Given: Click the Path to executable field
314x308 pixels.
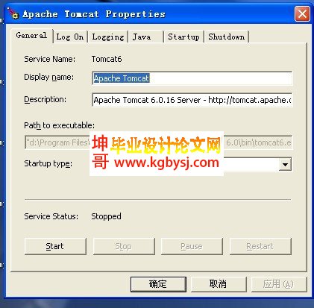Looking at the screenshot, I should coord(158,142).
